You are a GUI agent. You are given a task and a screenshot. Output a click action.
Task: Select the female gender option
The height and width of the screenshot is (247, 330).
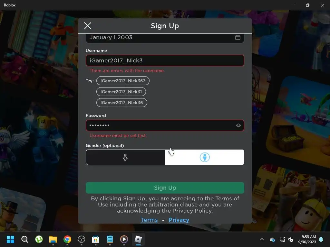click(125, 157)
